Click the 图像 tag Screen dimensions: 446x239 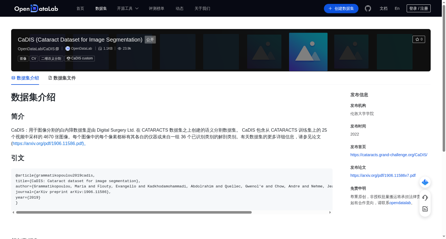point(23,59)
